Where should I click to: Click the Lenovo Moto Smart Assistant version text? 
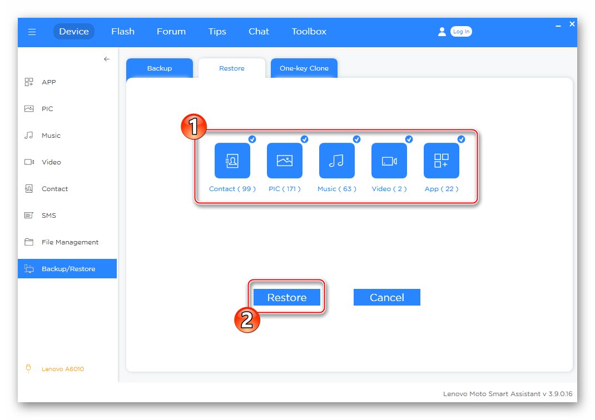(508, 394)
